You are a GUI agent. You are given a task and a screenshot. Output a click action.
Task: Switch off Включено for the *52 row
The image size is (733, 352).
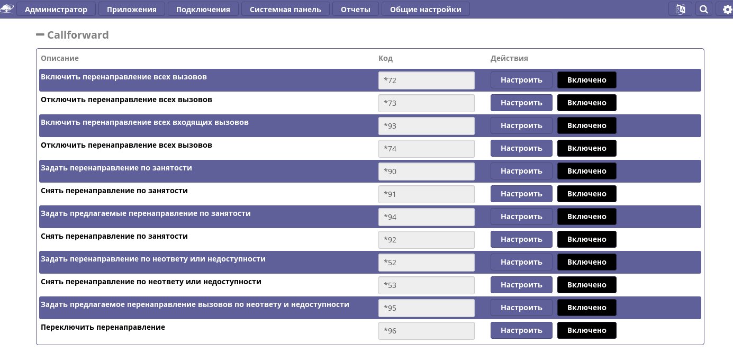pyautogui.click(x=586, y=262)
